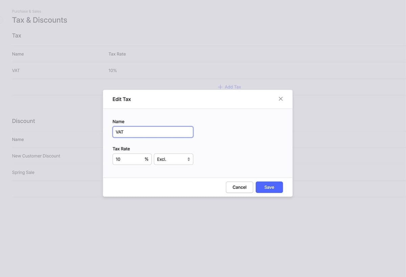
Task: Cancel editing the VAT tax
Action: [239, 187]
